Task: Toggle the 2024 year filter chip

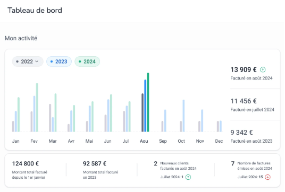Action: click(87, 62)
